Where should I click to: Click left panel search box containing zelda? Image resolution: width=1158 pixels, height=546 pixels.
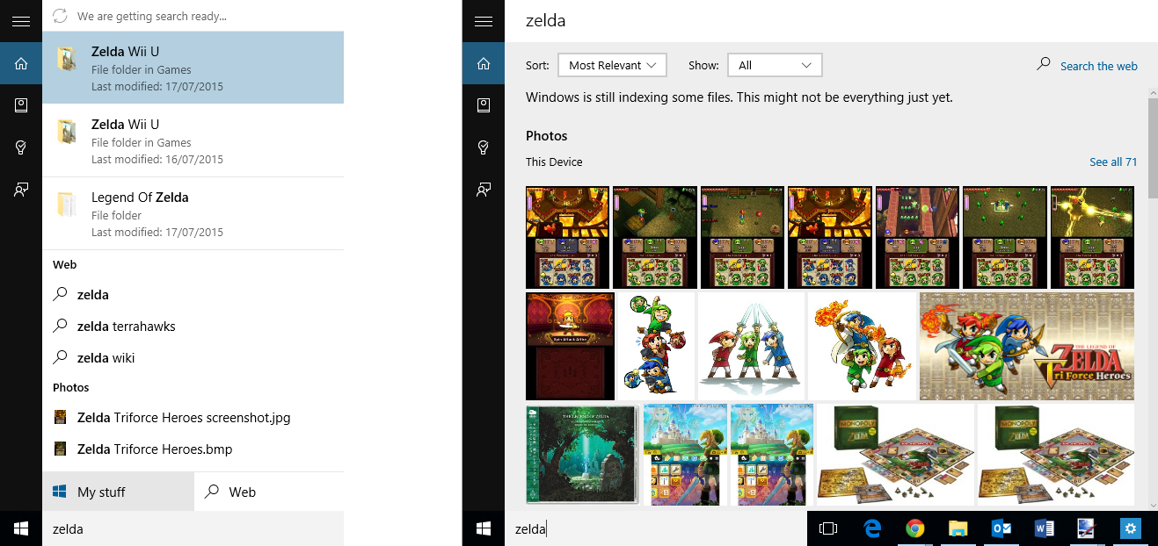[x=193, y=528]
